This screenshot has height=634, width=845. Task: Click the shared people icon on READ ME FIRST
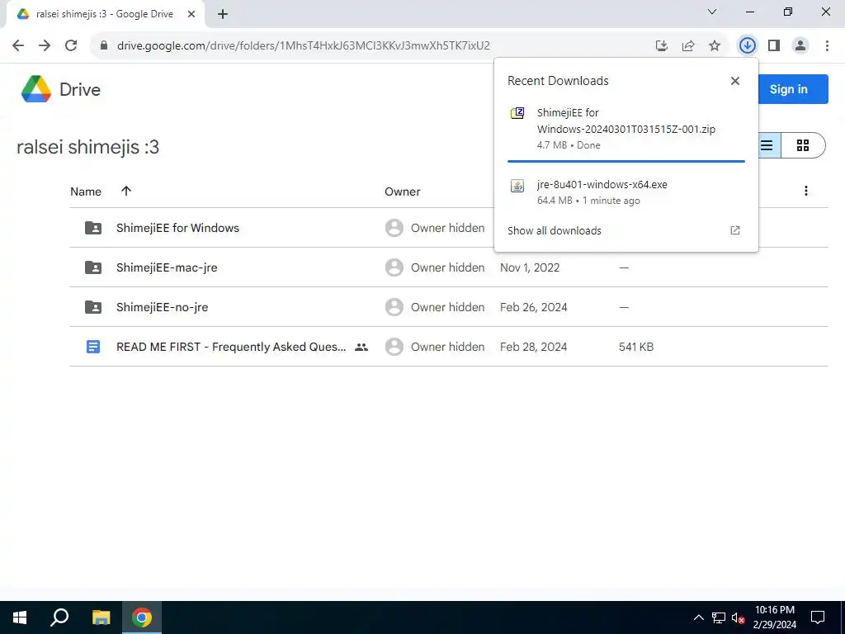point(361,348)
